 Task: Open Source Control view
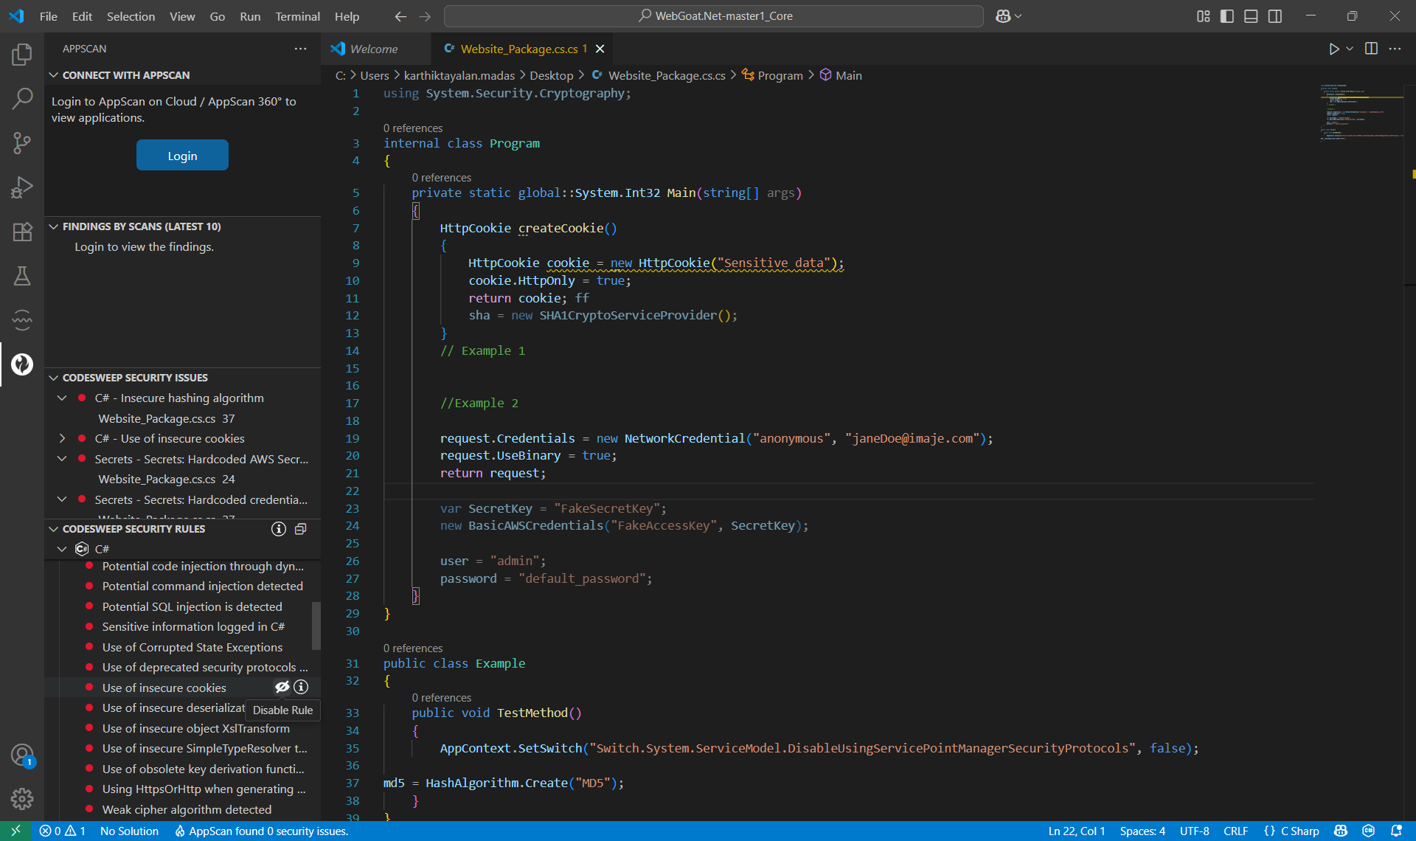tap(22, 143)
